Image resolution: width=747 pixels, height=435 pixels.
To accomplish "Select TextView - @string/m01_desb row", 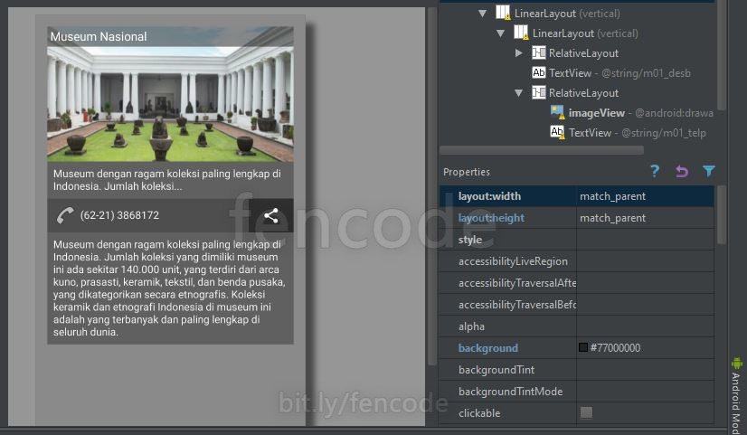I will (619, 73).
